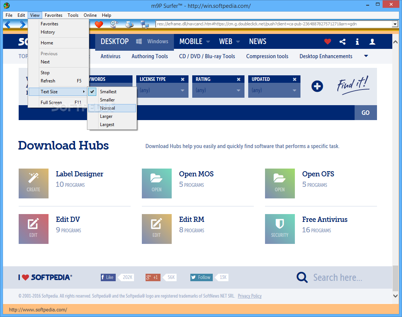Choose Normal text size
Screen dimensions: 402x317
pyautogui.click(x=112, y=108)
